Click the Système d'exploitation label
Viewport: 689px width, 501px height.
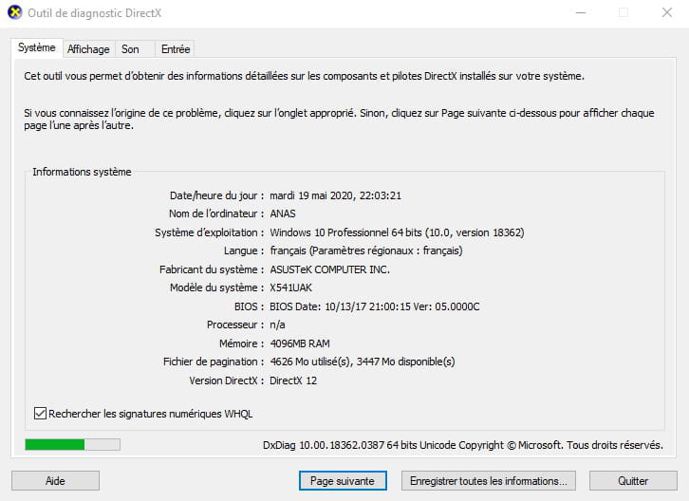(x=209, y=232)
